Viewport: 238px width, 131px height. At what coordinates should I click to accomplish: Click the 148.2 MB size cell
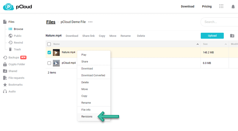(x=209, y=53)
